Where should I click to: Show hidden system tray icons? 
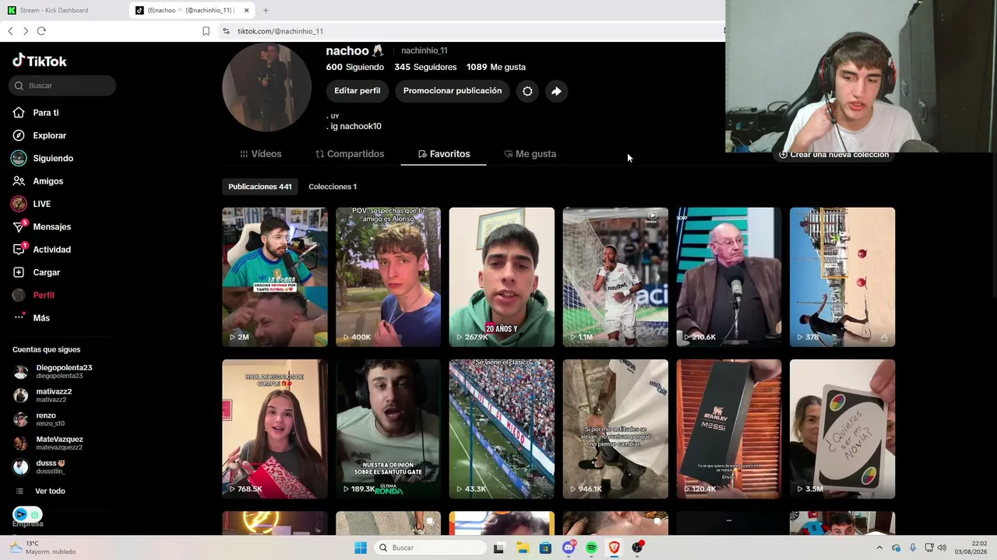[880, 548]
